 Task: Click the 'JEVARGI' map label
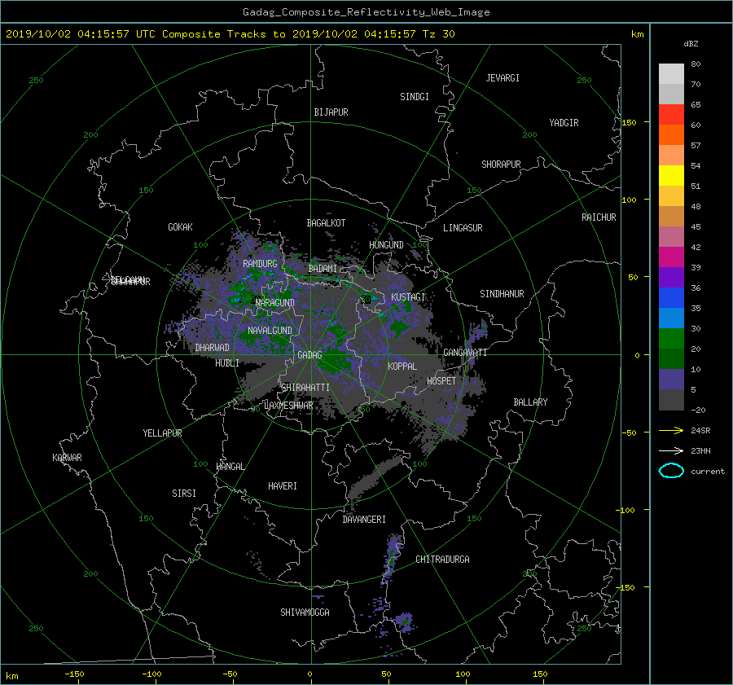(503, 78)
